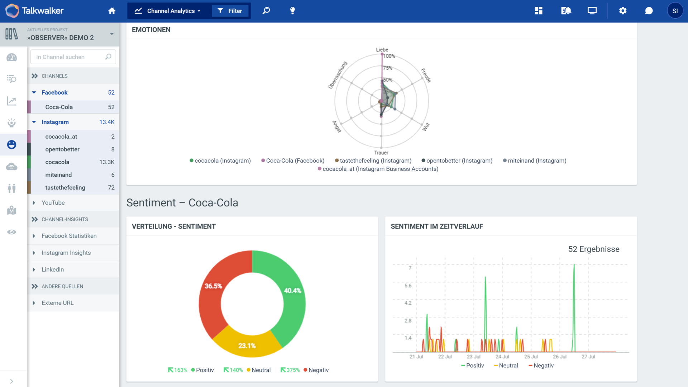Toggle opentobetter (Instagram) legend entry
Image resolution: width=688 pixels, height=387 pixels.
457,161
